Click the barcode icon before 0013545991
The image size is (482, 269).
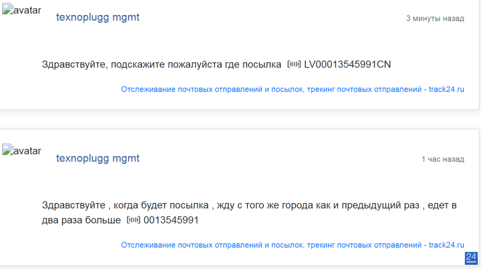[133, 220]
